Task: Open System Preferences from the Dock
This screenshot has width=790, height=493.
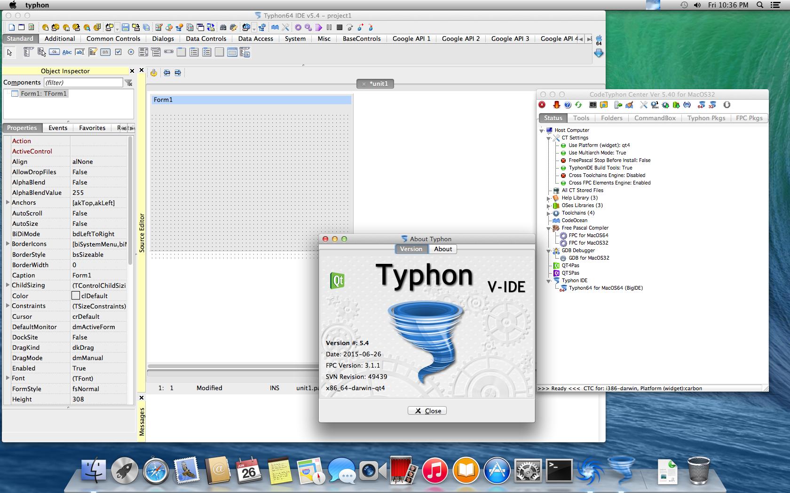Action: click(528, 471)
